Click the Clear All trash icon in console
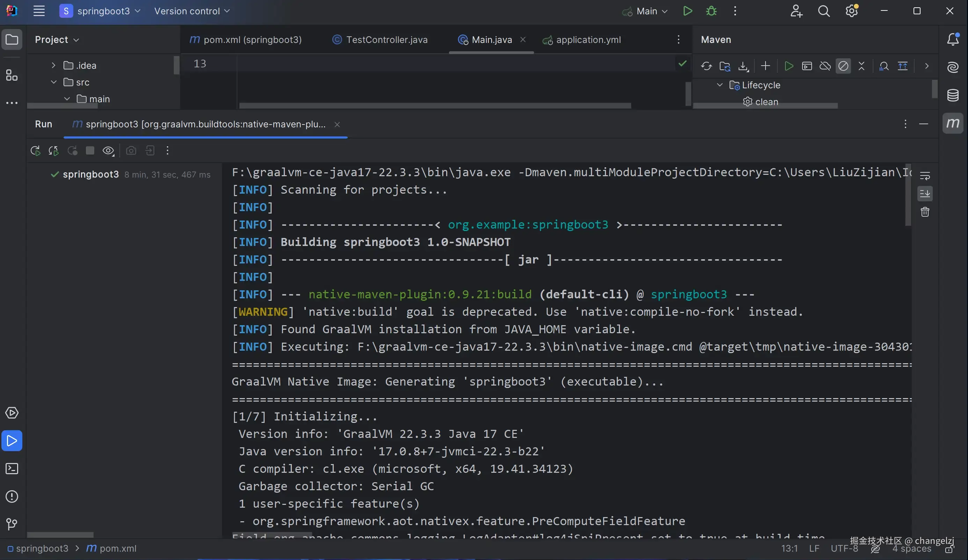 tap(925, 212)
